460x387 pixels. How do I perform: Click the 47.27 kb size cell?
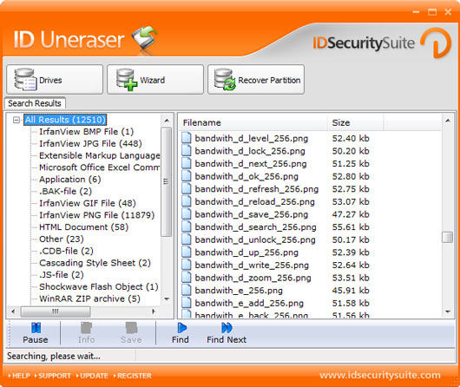click(x=351, y=214)
